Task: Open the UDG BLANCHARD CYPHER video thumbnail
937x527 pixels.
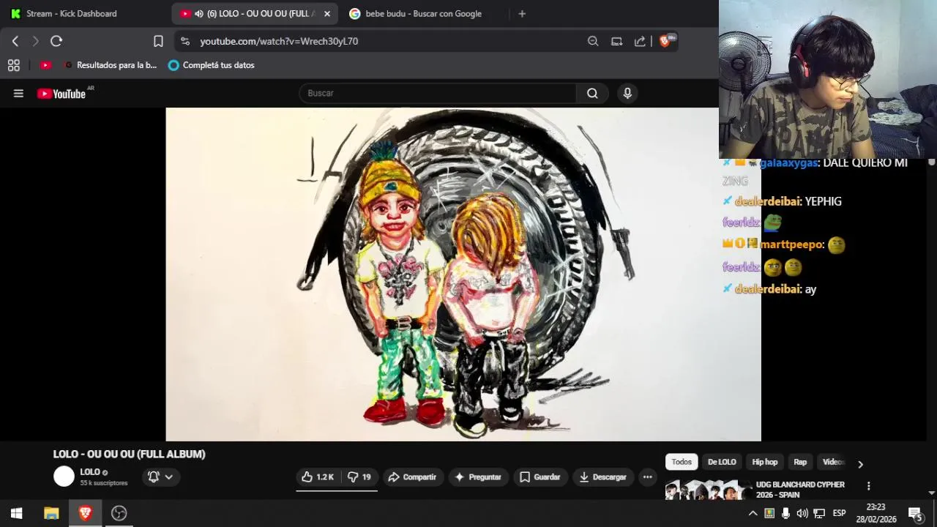Action: [708, 490]
